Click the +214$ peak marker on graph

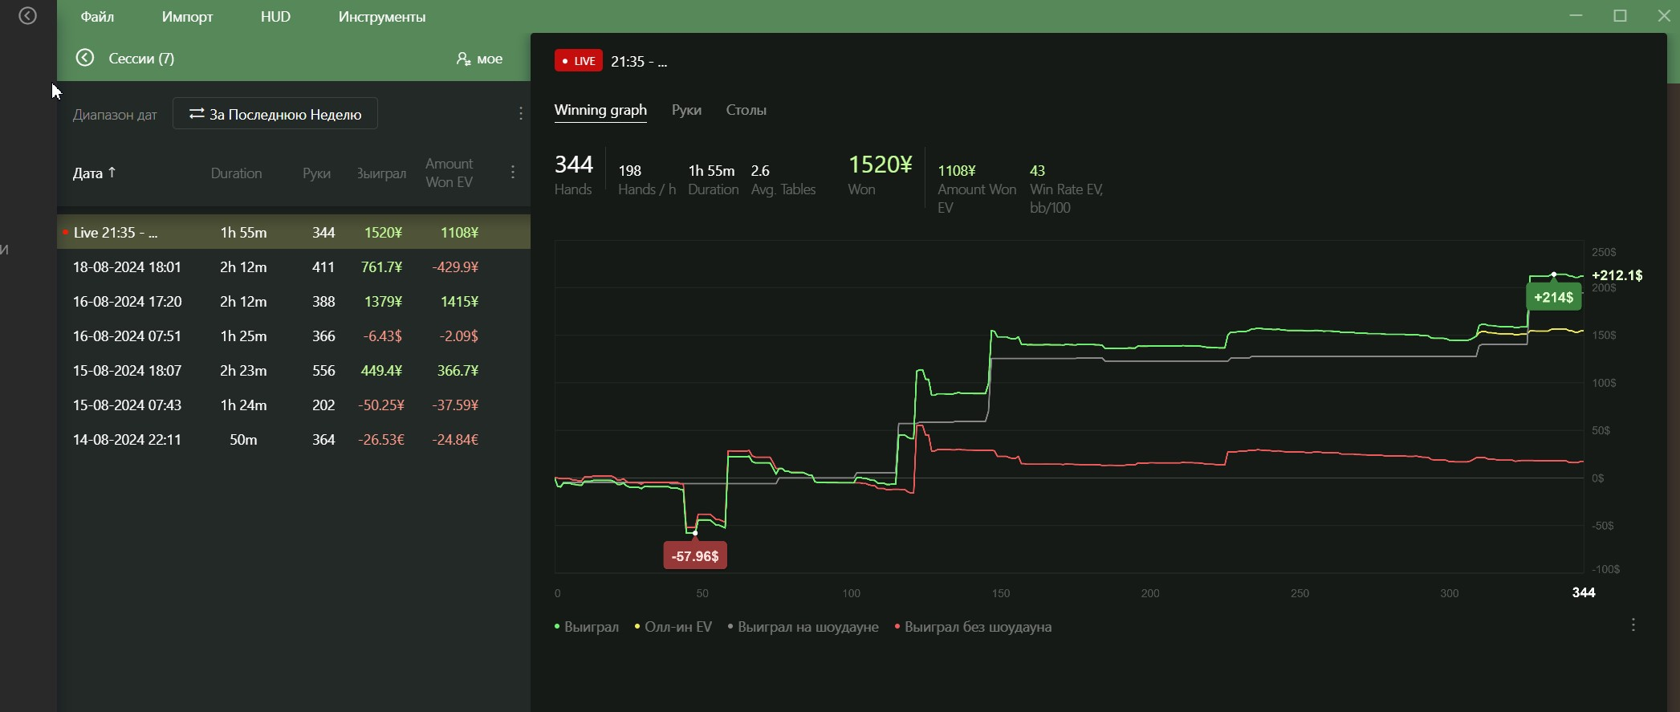1553,297
